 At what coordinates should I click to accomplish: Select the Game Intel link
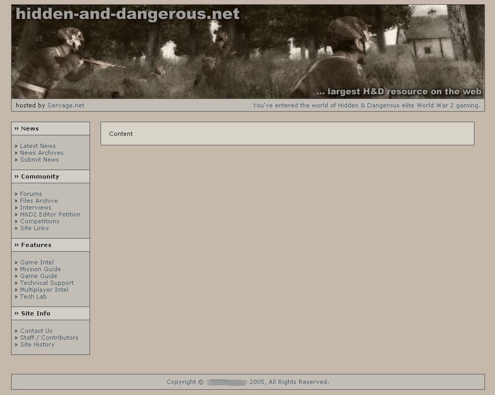37,262
